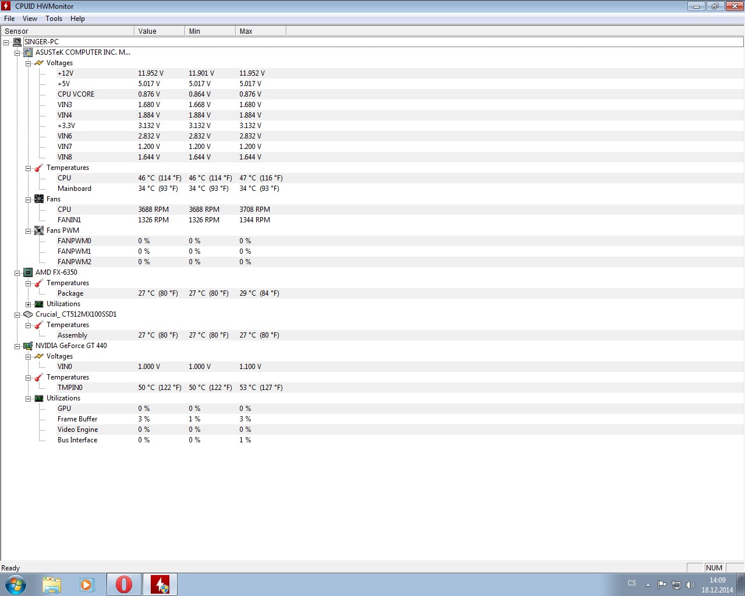Select the VIN0 voltage row
Image resolution: width=745 pixels, height=596 pixels.
[400, 367]
